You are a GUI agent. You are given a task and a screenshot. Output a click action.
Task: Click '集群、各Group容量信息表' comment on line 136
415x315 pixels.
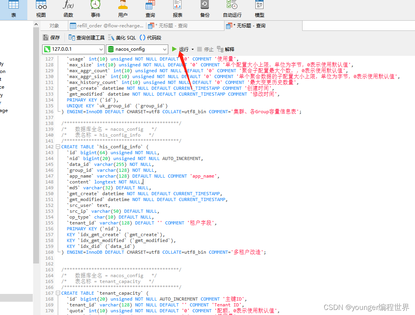(x=265, y=112)
